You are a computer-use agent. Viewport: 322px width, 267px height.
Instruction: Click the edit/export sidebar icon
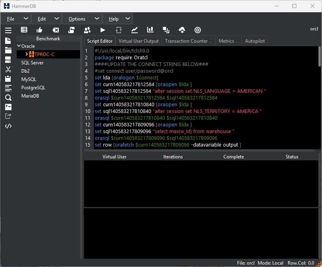(8, 117)
